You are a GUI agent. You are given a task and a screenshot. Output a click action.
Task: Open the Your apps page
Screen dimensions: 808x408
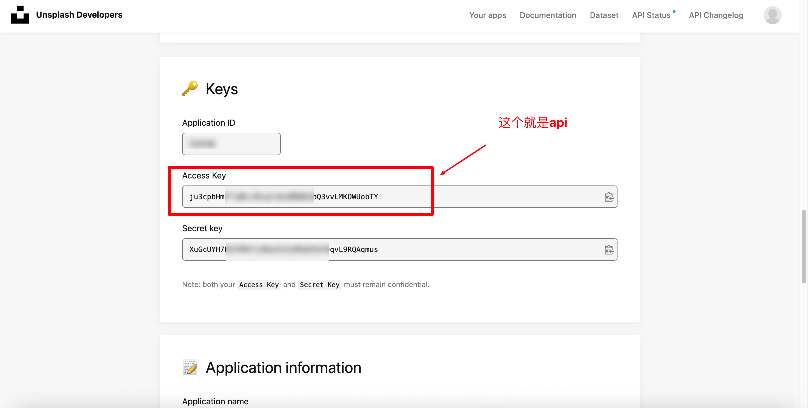487,15
